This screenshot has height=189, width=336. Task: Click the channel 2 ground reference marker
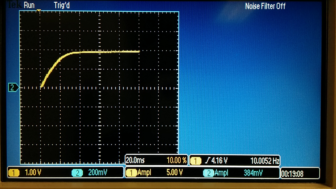pyautogui.click(x=14, y=87)
